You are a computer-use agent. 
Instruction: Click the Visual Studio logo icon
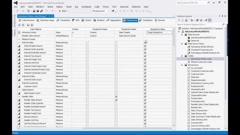(x=16, y=3)
